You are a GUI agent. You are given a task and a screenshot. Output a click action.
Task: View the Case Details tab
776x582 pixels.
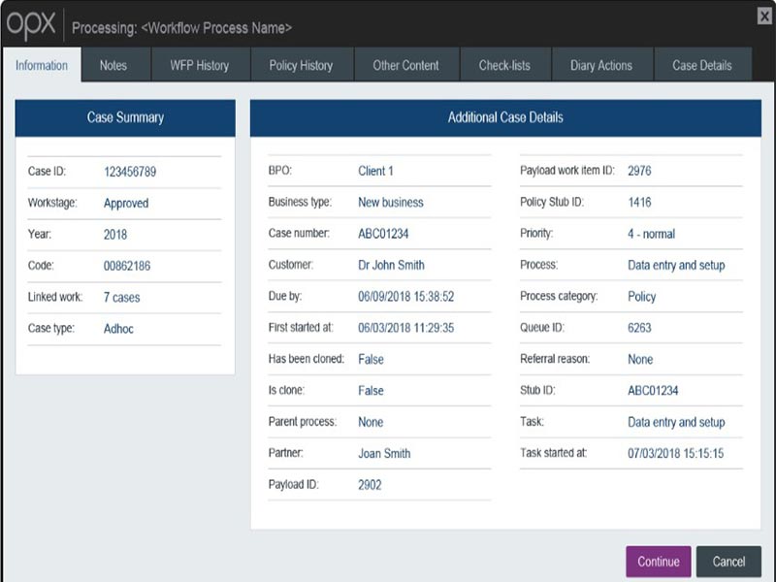(701, 66)
